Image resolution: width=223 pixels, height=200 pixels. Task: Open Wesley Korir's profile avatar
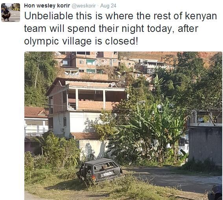point(11,12)
